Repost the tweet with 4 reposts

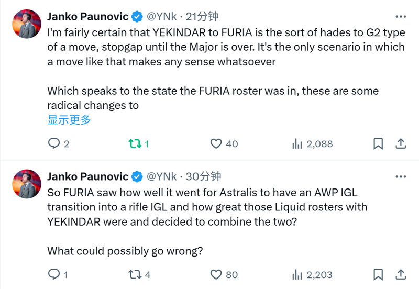click(135, 274)
